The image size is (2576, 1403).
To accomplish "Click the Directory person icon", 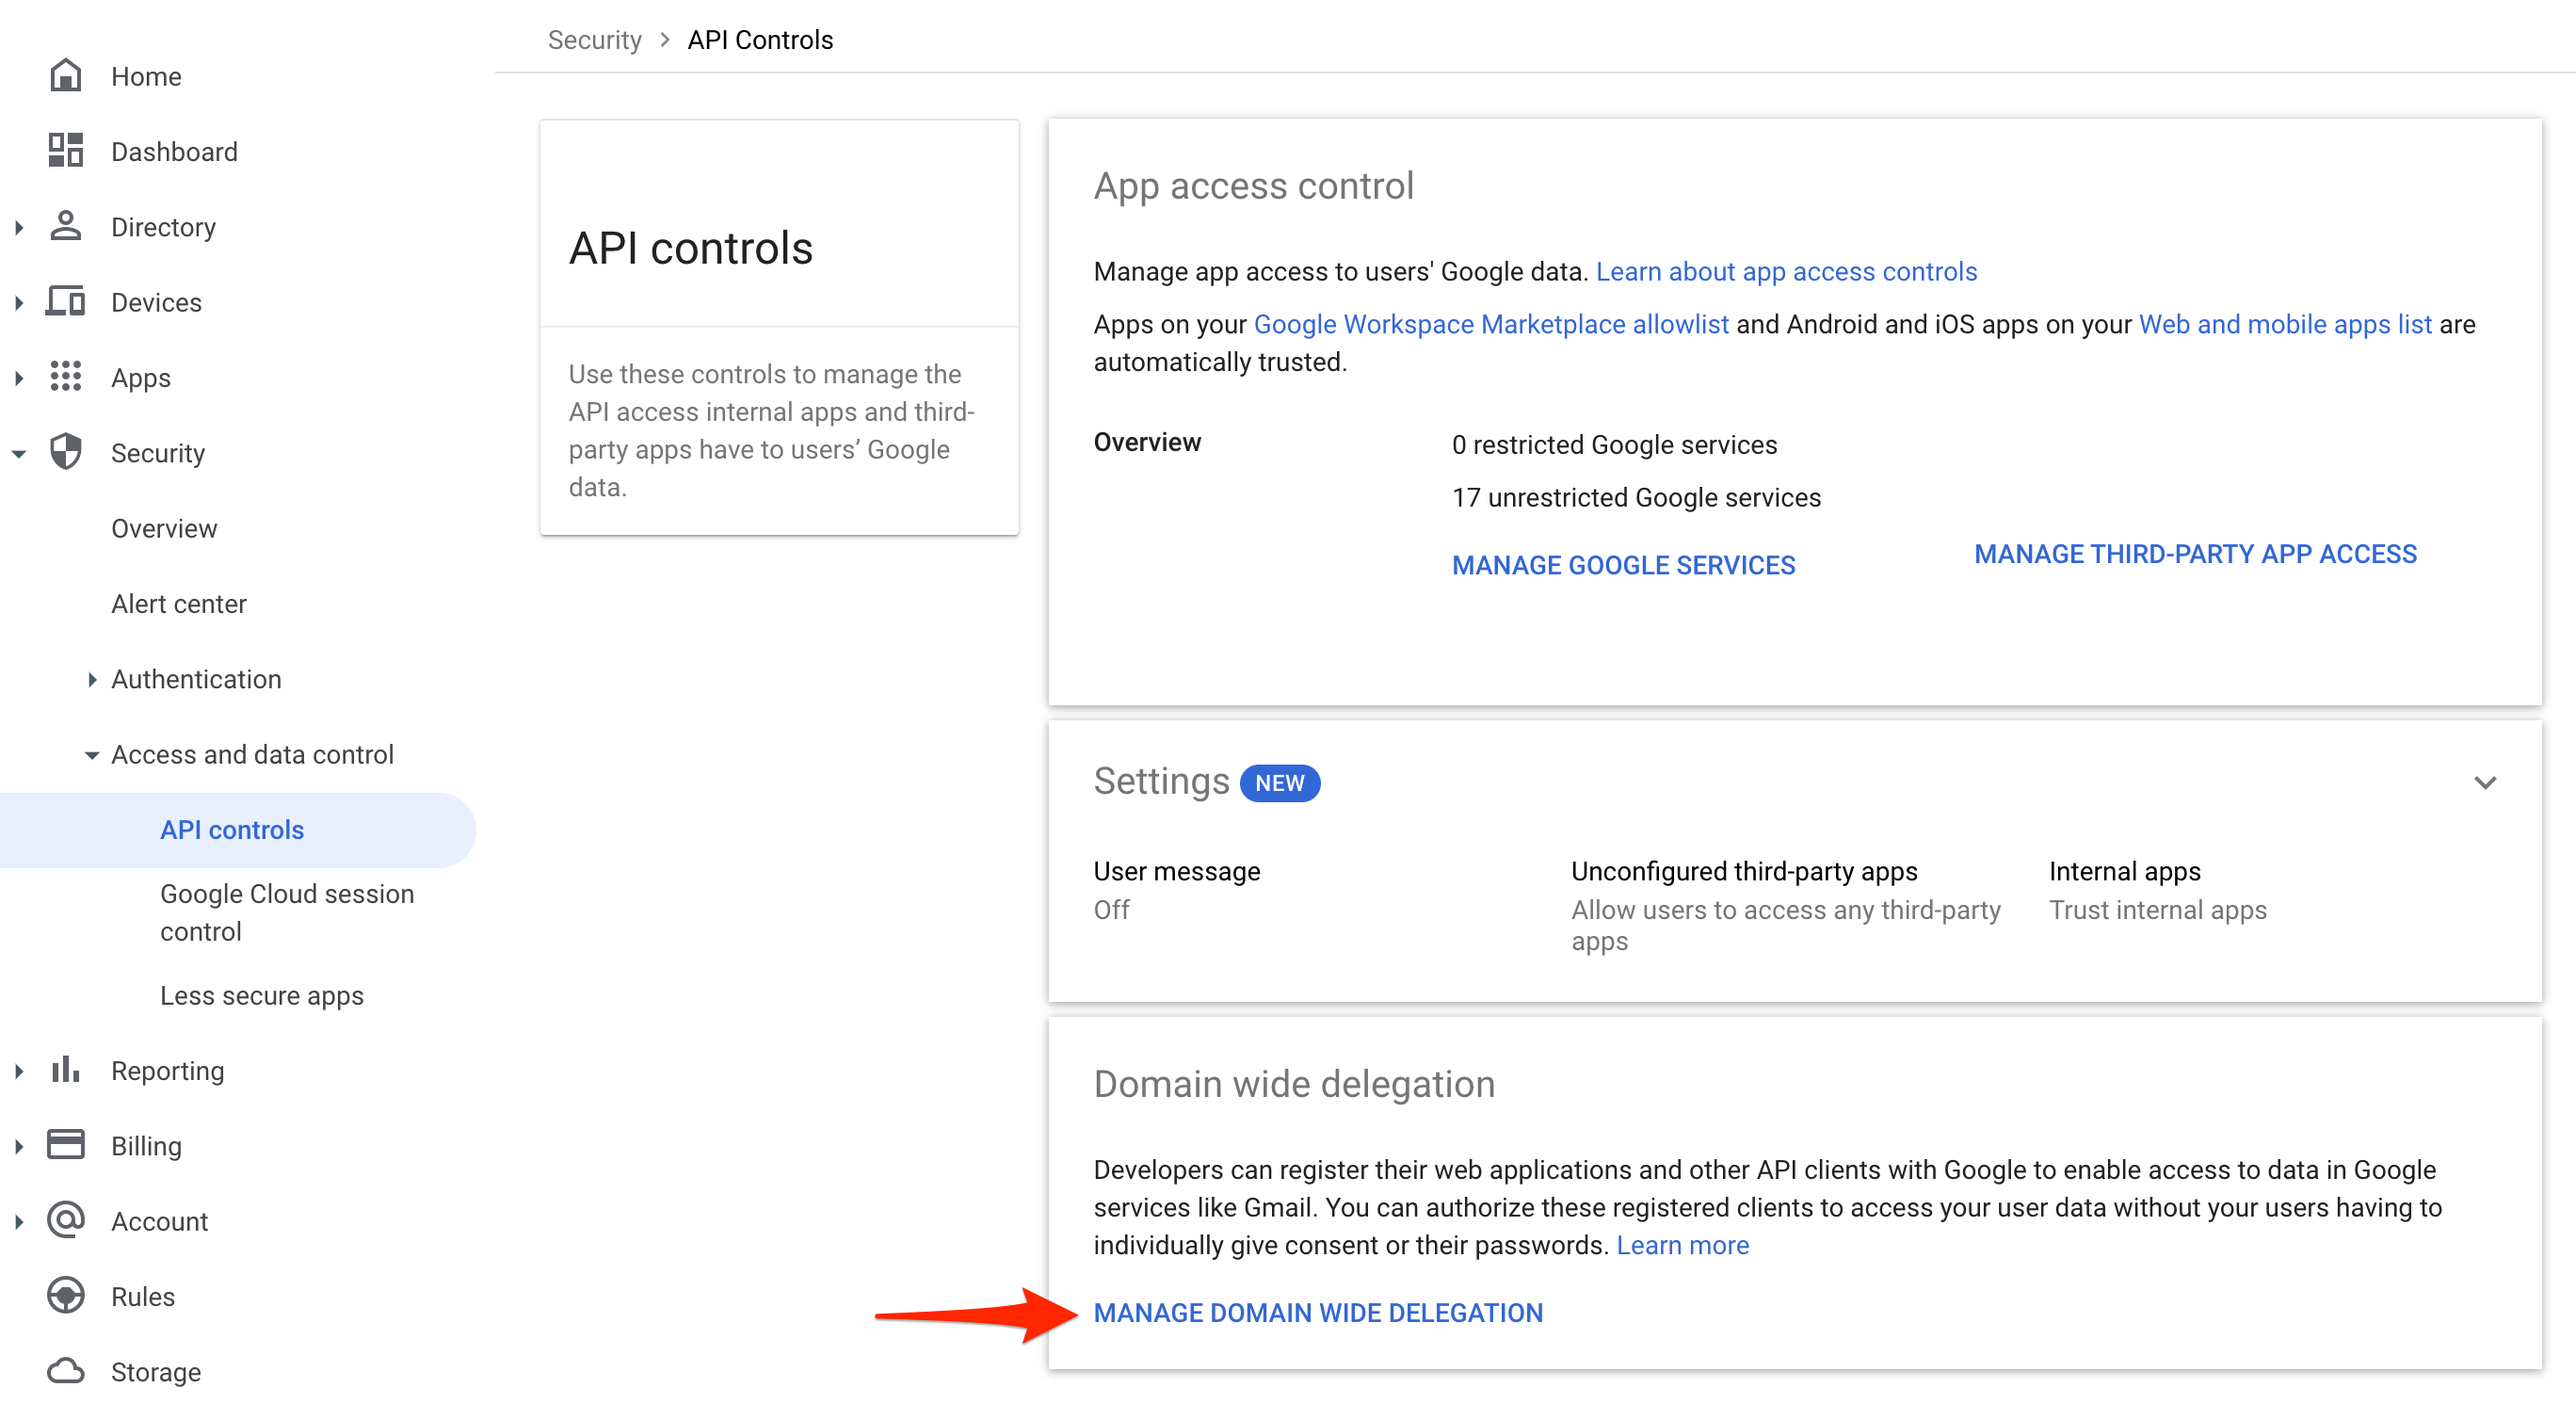I will [65, 226].
